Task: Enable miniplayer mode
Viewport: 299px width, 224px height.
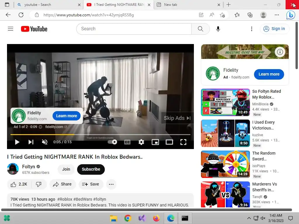Action: (x=155, y=142)
